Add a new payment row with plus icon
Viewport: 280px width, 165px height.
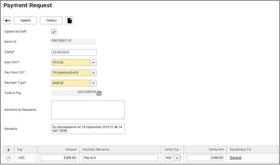[9, 150]
